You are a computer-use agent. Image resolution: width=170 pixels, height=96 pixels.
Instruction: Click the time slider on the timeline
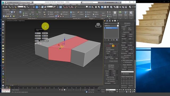pos(12,85)
